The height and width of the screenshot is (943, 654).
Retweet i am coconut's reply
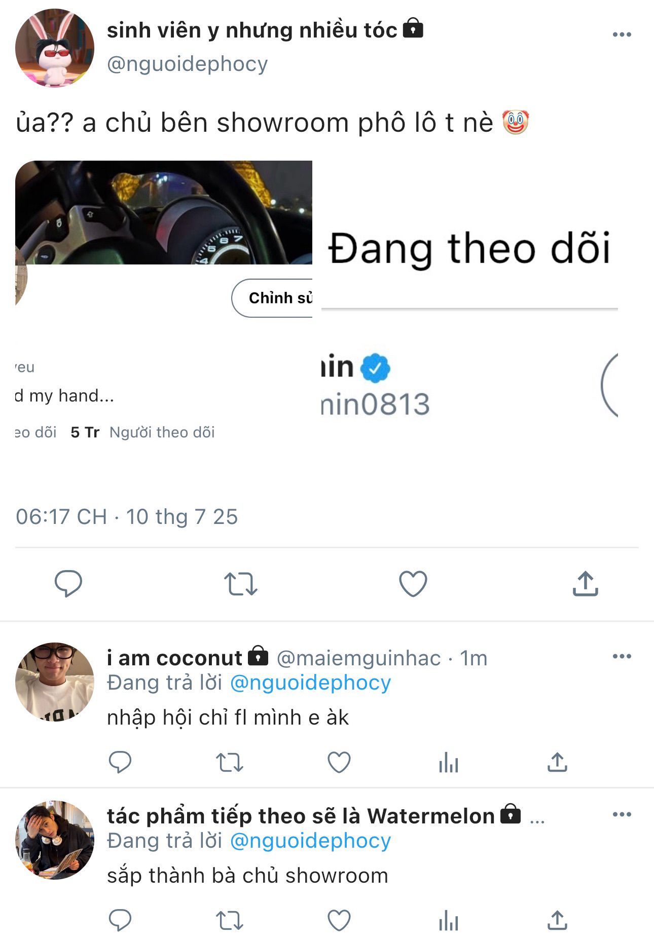point(229,762)
